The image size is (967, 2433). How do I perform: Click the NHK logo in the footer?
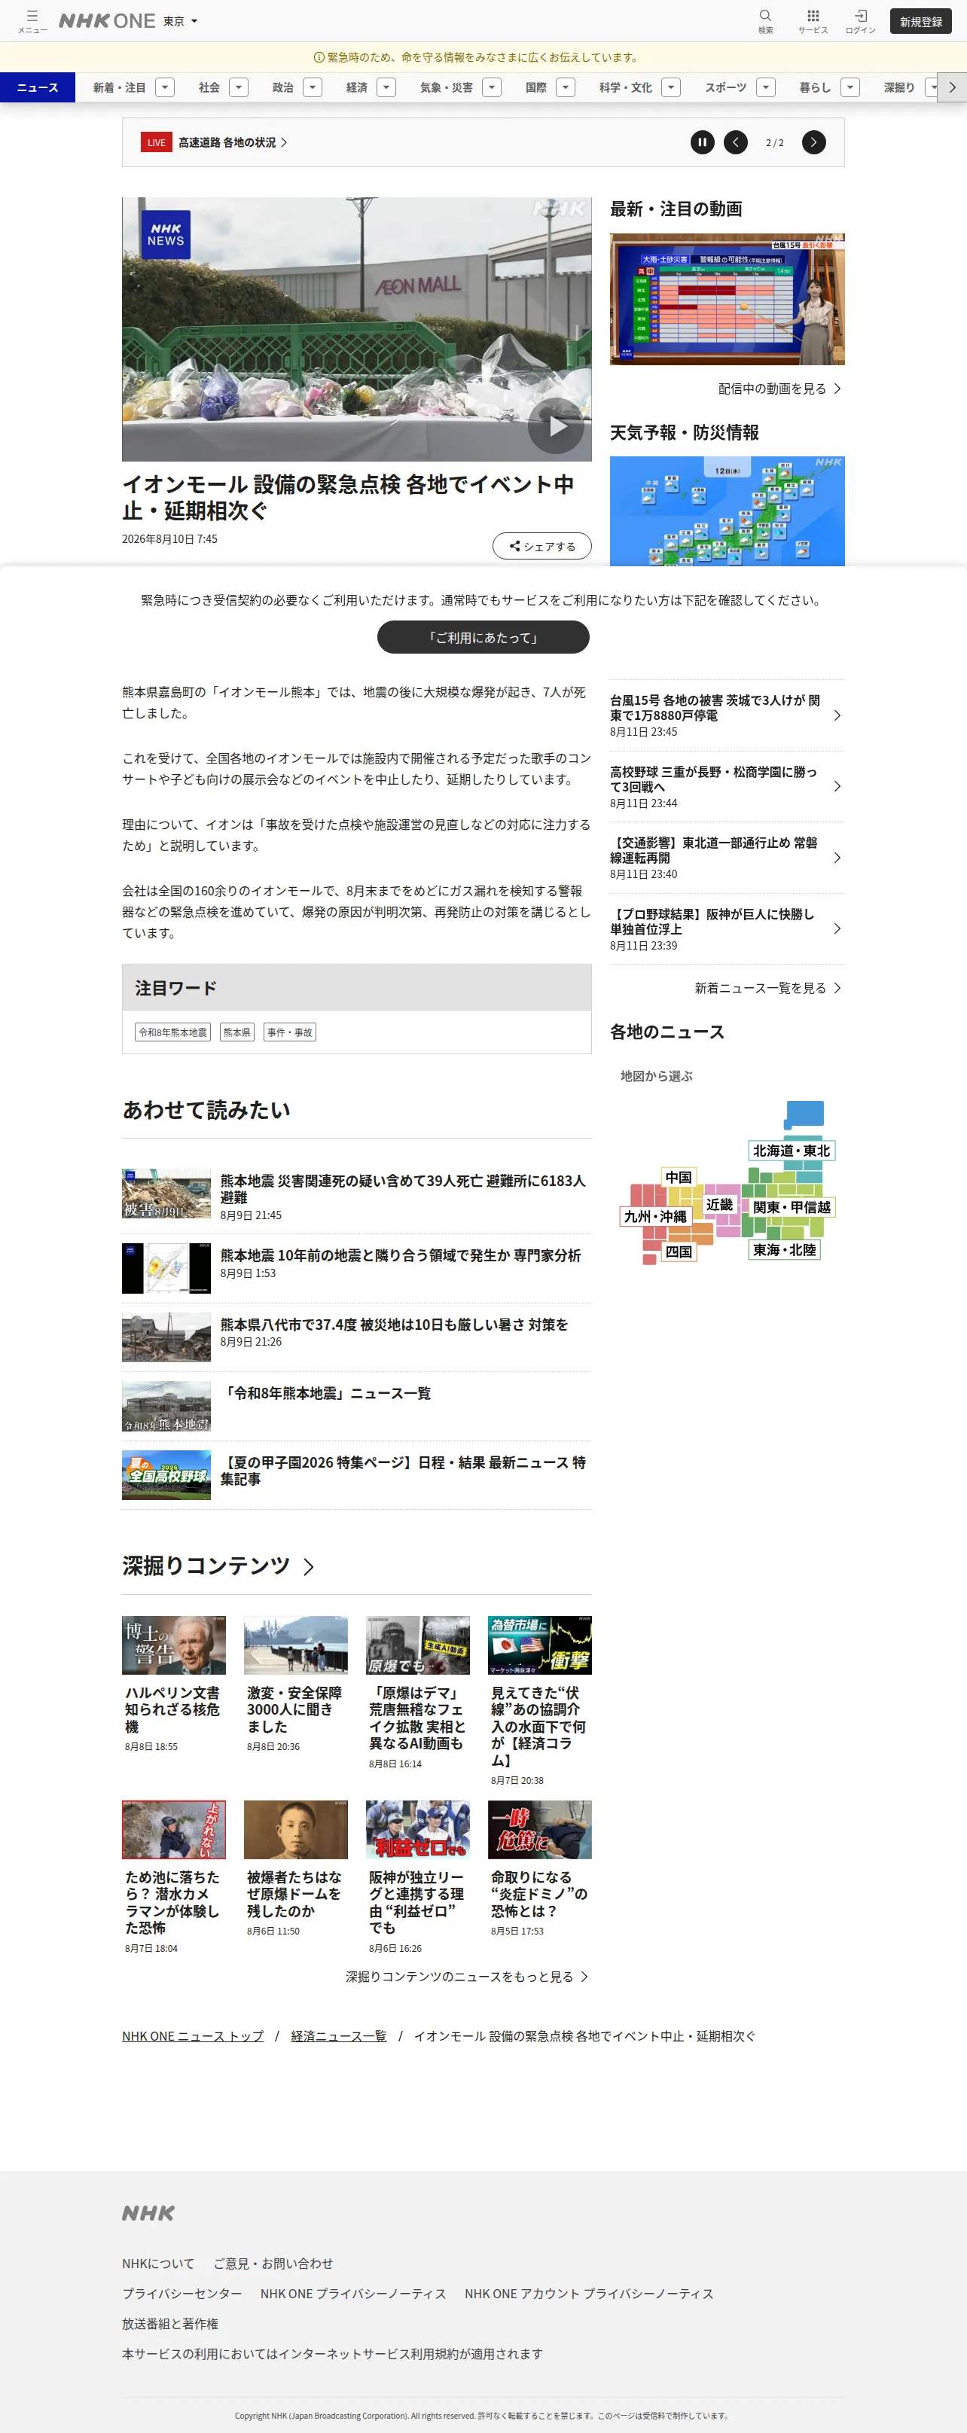148,2213
